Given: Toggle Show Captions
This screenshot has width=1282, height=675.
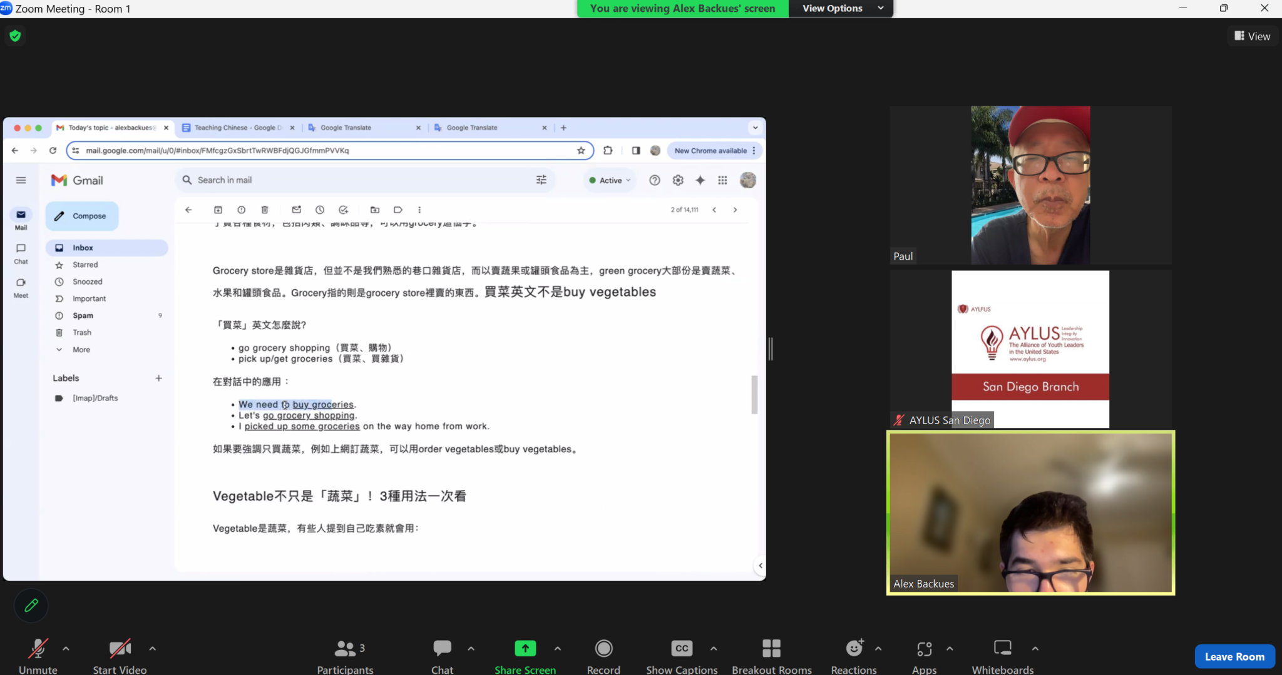Looking at the screenshot, I should (x=682, y=656).
